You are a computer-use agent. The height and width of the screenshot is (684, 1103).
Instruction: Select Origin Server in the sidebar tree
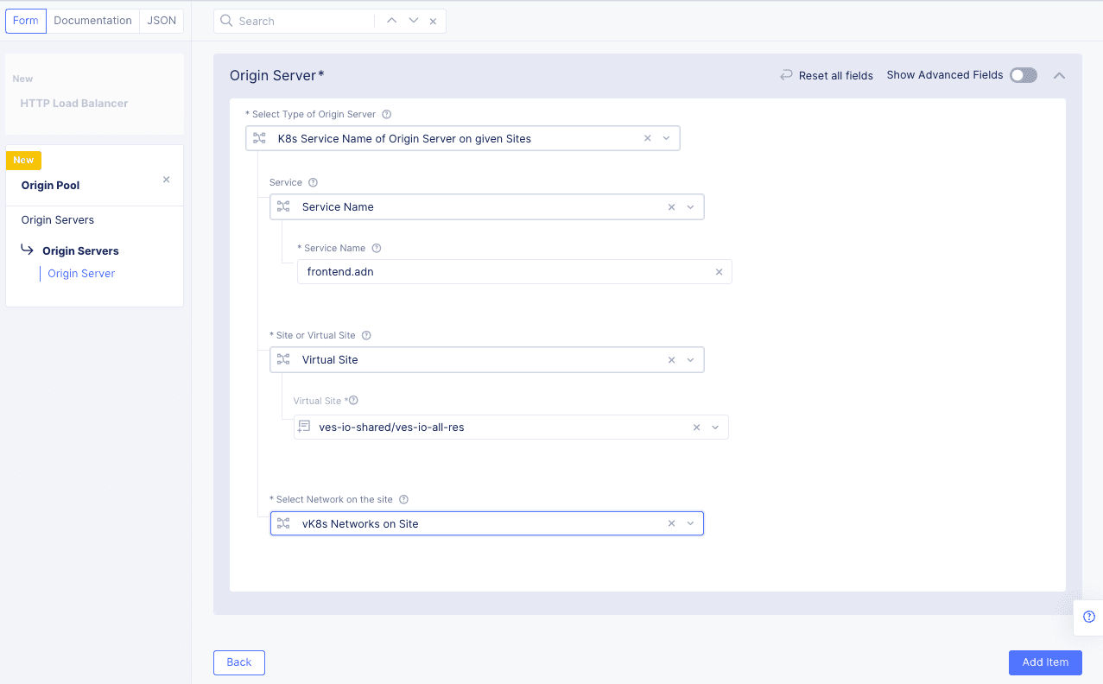coord(80,273)
